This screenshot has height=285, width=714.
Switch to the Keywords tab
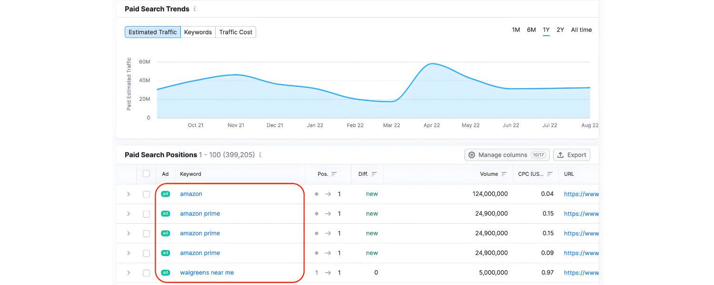click(198, 32)
